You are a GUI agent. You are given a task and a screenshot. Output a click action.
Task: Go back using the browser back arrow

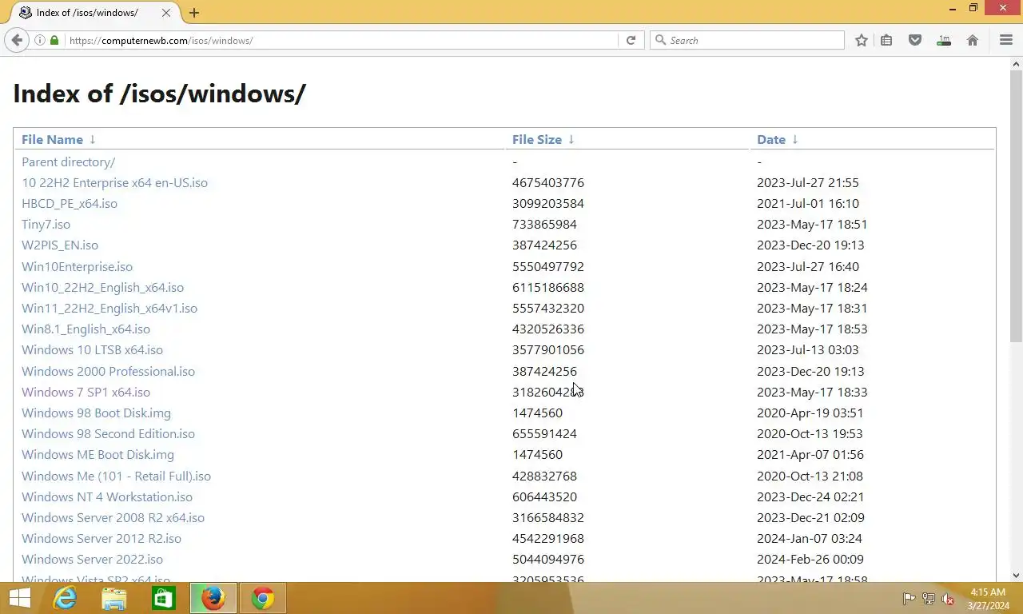[17, 40]
